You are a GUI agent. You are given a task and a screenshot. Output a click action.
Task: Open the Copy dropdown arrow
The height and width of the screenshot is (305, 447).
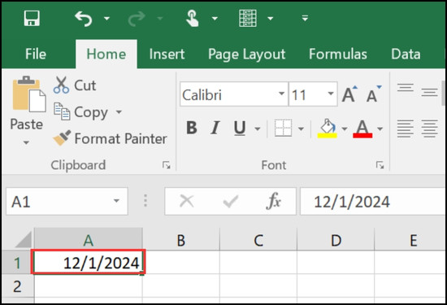point(119,112)
